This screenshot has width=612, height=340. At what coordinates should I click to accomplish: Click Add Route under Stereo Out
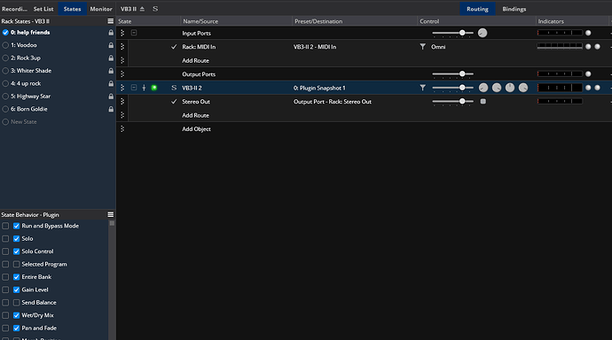(x=195, y=115)
